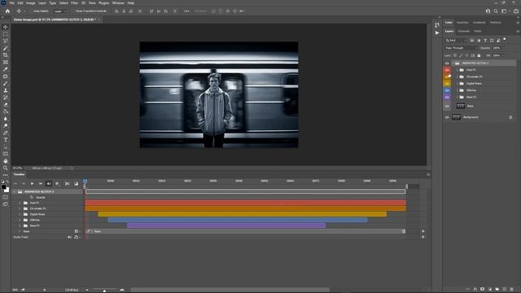Select the Move tool

6,27
